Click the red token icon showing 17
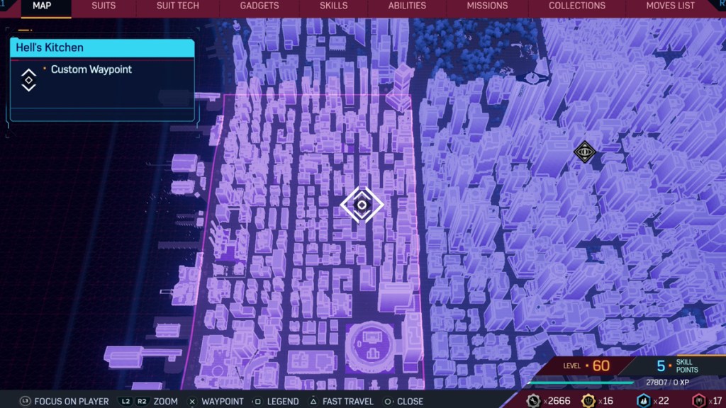This screenshot has height=408, width=726. pyautogui.click(x=698, y=401)
